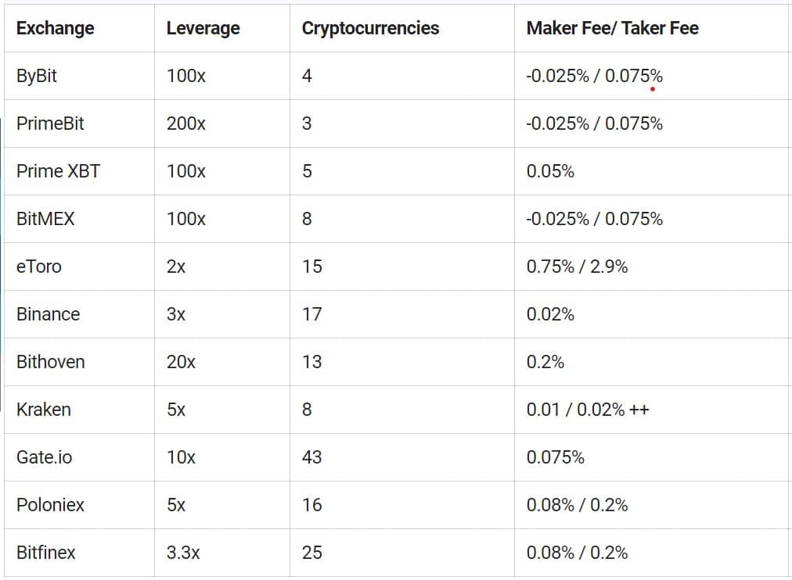792x580 pixels.
Task: Click the Bithoven exchange name
Action: tap(50, 363)
